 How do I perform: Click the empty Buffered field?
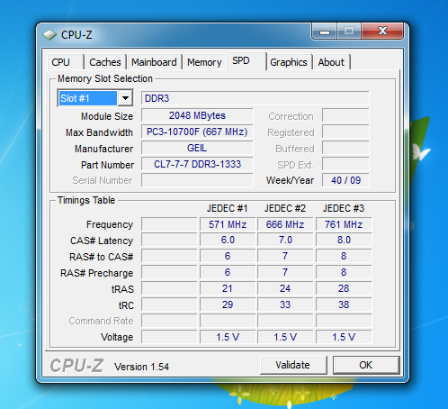(345, 148)
